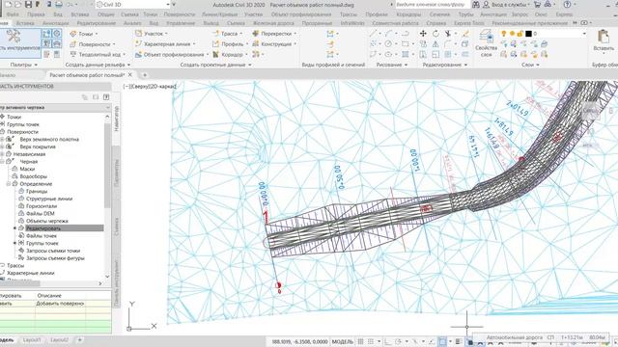The width and height of the screenshot is (618, 347).
Task: Toggle МОДЕЛЬ space button in status bar
Action: [342, 341]
